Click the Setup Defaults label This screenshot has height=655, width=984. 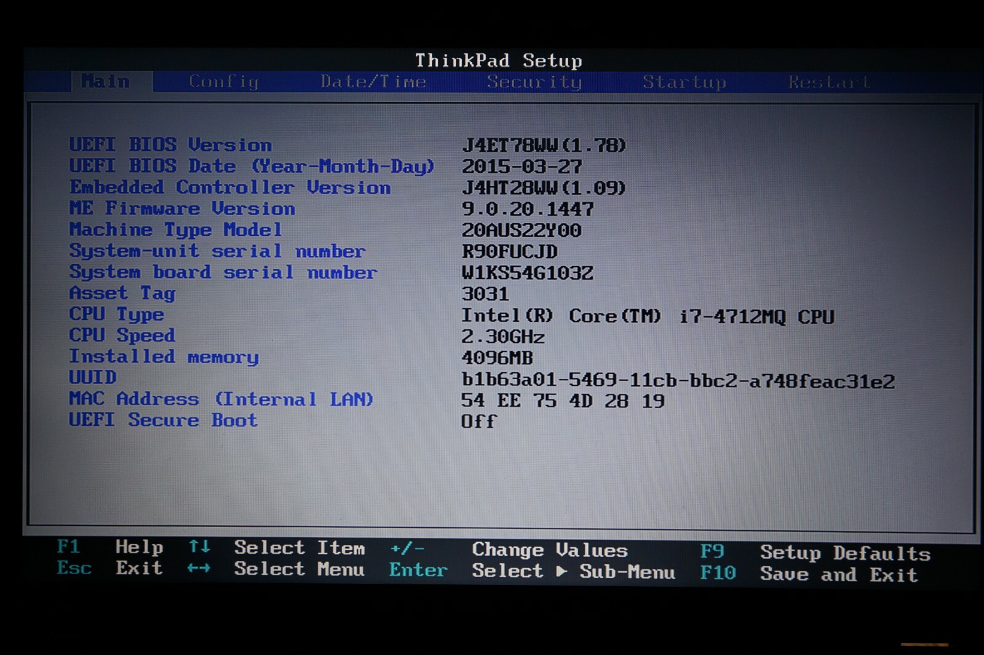pyautogui.click(x=845, y=553)
